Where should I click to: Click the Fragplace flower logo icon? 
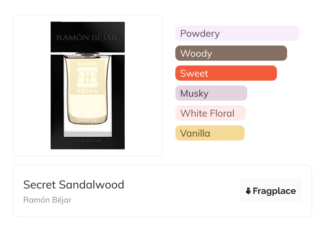click(248, 191)
